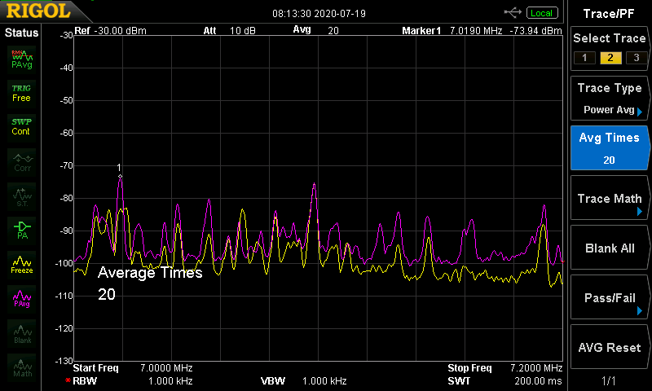The height and width of the screenshot is (391, 652).
Task: Click the SWP Cont sweep status icon
Action: tap(22, 127)
